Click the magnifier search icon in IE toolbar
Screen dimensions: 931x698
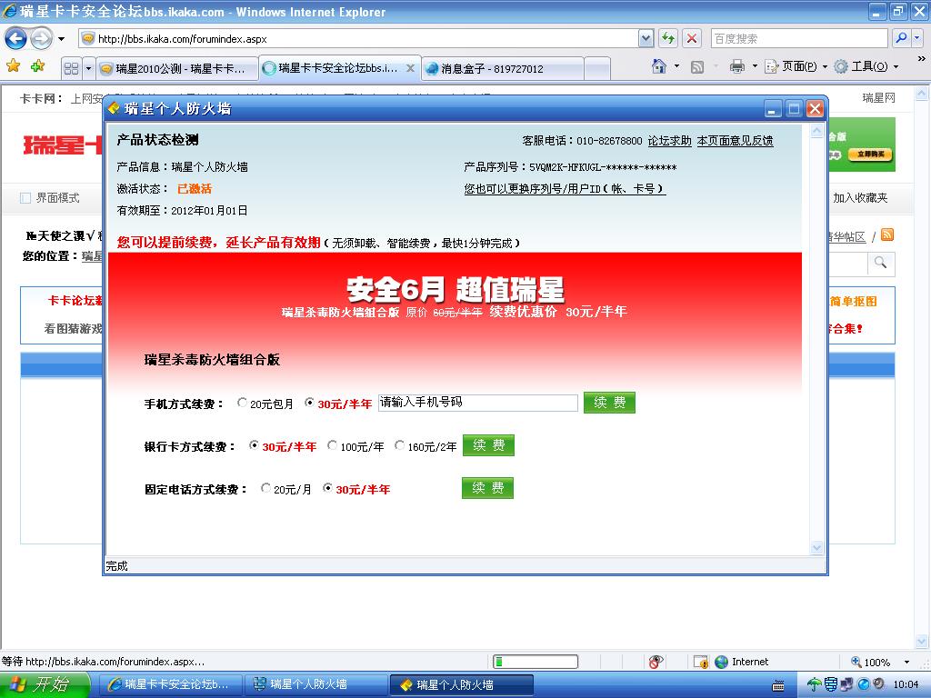click(x=901, y=39)
